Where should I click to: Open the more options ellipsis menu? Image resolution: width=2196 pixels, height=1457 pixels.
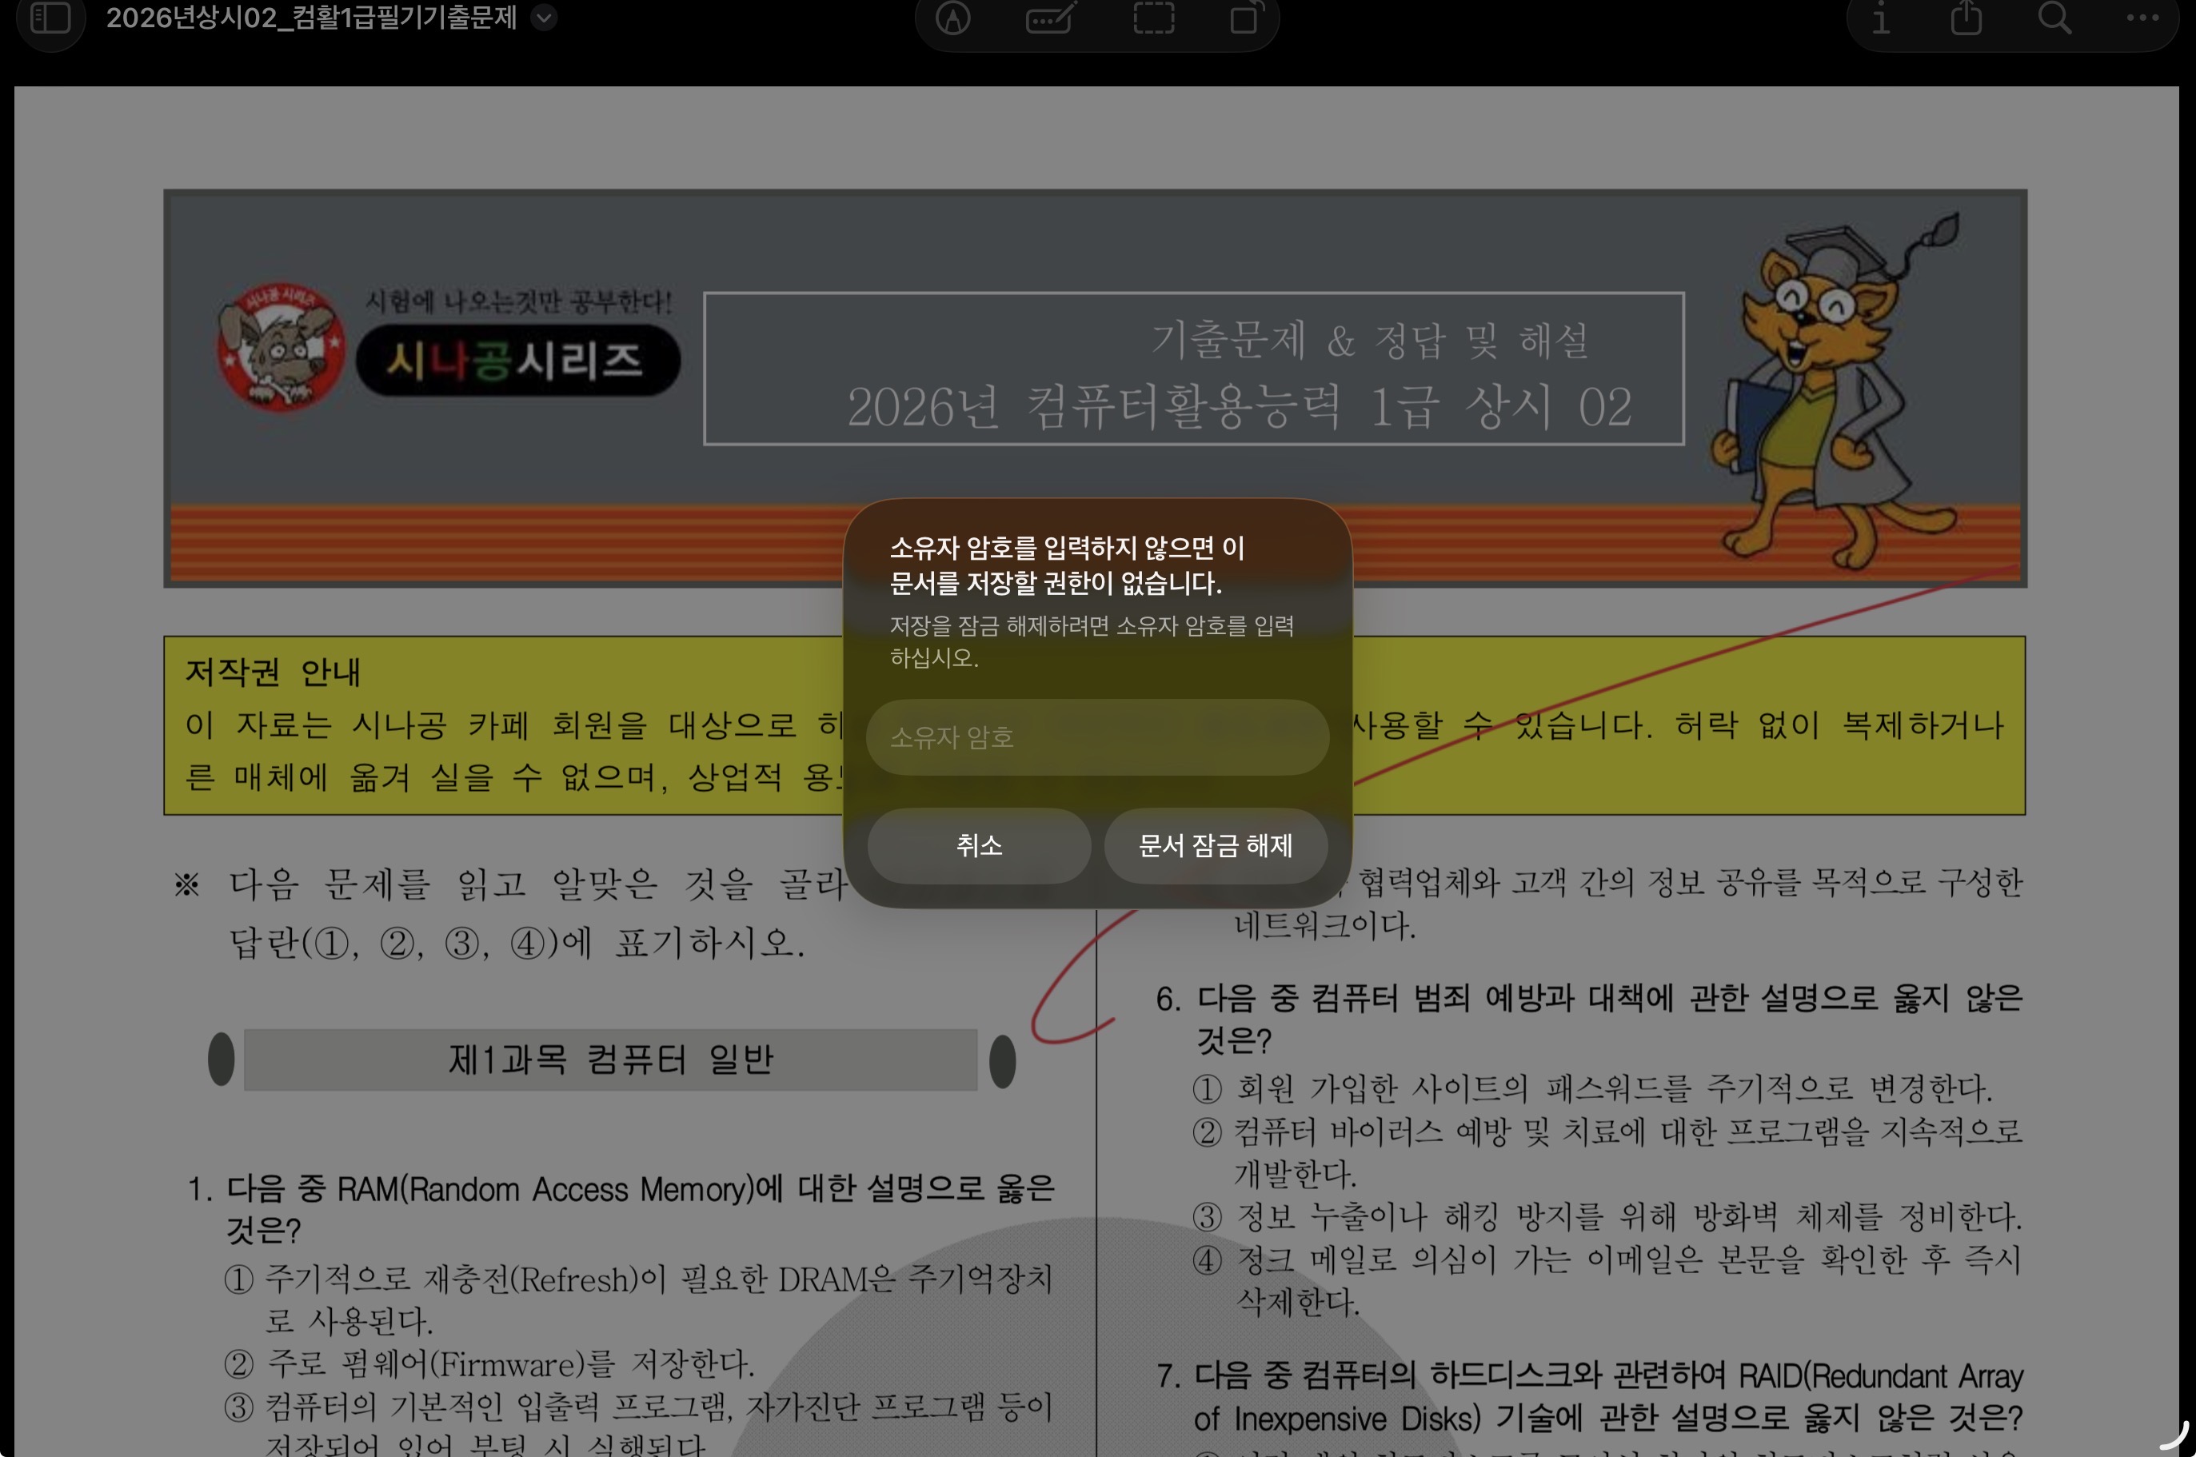(x=2142, y=18)
